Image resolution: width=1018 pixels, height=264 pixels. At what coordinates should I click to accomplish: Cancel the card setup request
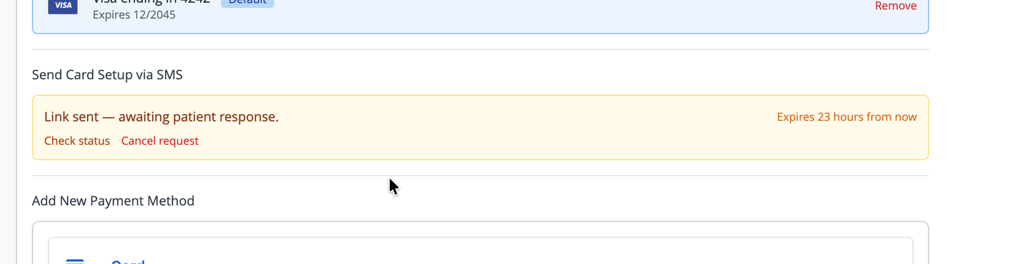(x=159, y=140)
